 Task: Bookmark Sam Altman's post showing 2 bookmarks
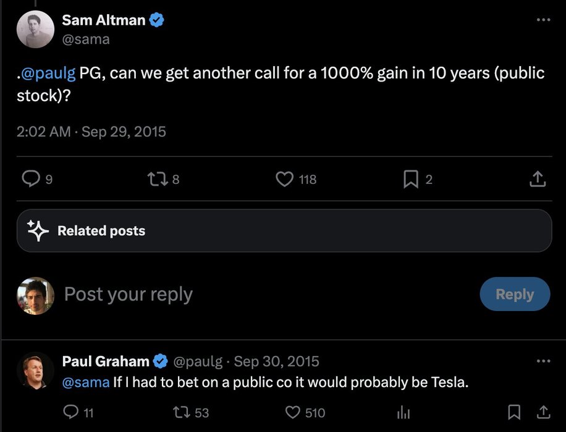[411, 179]
